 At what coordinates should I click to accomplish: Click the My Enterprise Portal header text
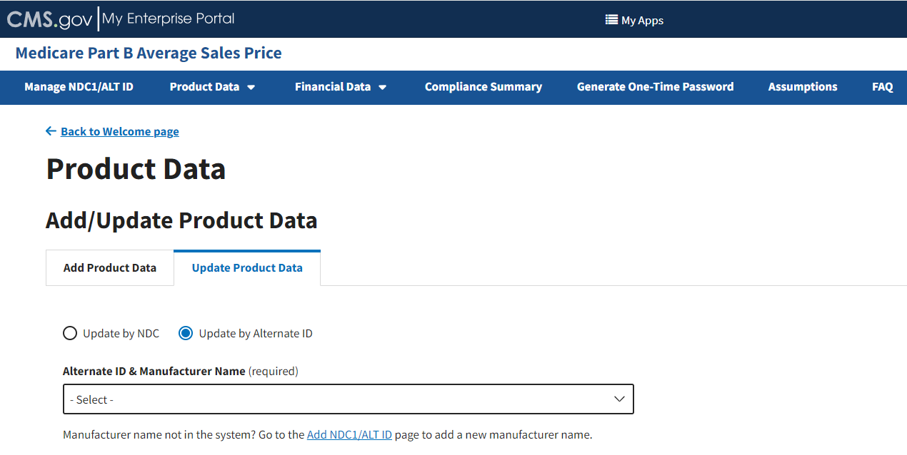169,19
